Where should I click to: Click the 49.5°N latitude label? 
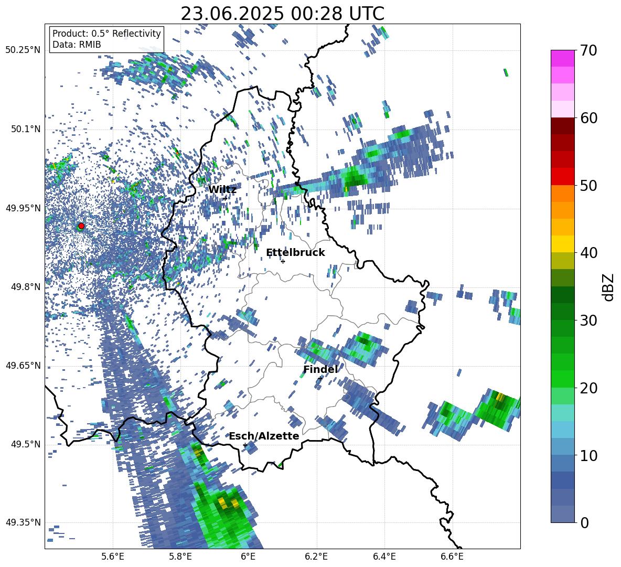pyautogui.click(x=25, y=444)
